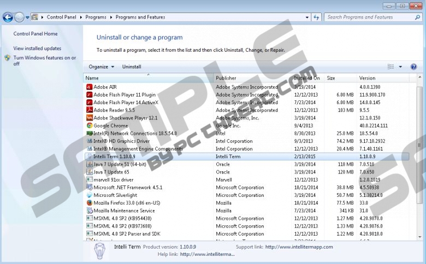Click the Search Programs and Features field
Screen dimensions: 426x264
tap(369, 17)
